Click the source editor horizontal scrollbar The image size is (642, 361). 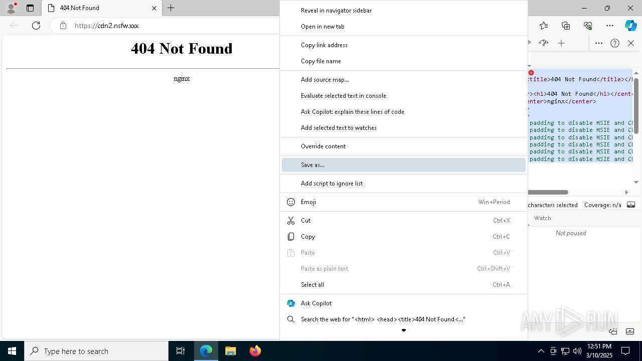pyautogui.click(x=548, y=192)
